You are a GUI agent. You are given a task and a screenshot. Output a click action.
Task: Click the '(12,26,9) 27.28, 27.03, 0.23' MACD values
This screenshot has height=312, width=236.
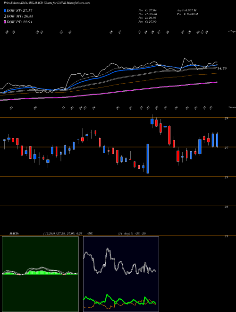63,234
